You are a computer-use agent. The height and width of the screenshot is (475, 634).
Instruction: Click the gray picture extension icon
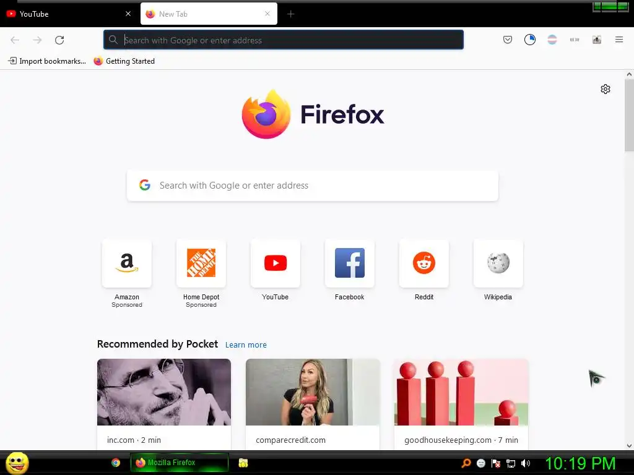pyautogui.click(x=597, y=40)
